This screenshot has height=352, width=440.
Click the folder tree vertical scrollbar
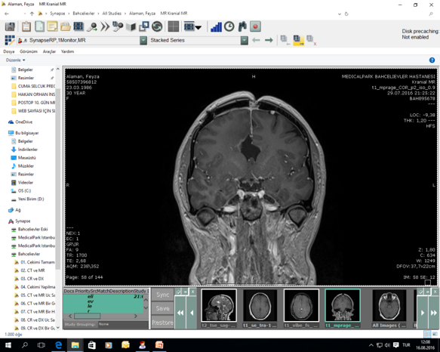(x=58, y=180)
